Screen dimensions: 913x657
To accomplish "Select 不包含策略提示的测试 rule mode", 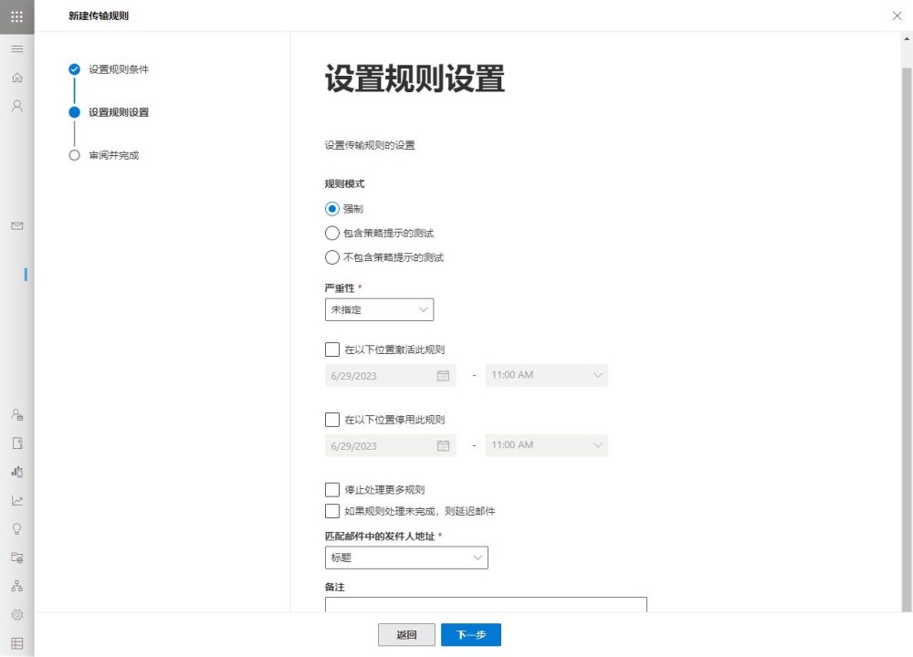I will [x=332, y=257].
